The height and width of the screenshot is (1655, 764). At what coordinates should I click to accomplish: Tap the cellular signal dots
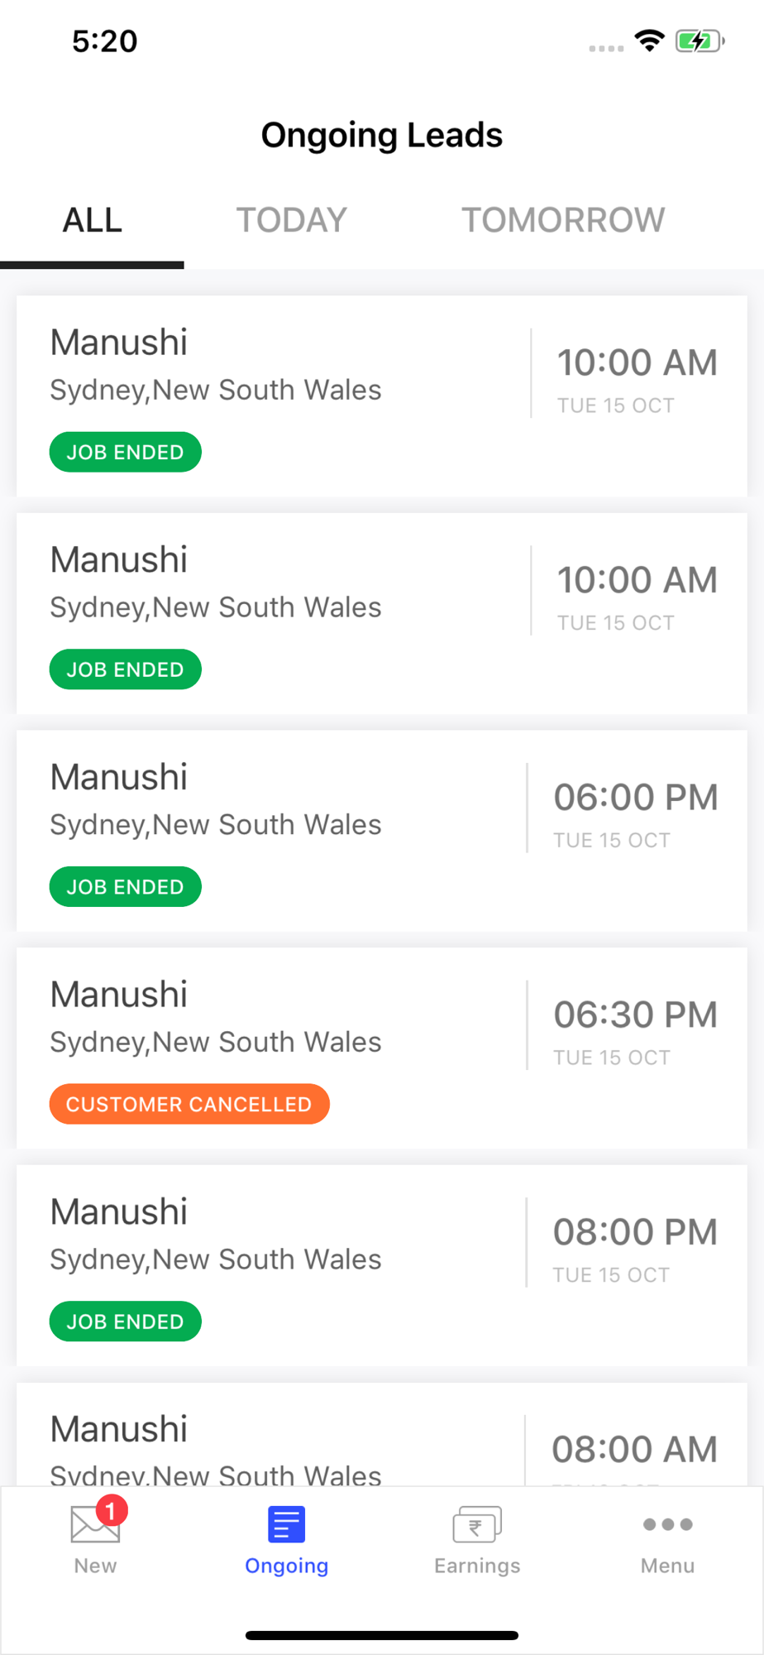pos(606,48)
